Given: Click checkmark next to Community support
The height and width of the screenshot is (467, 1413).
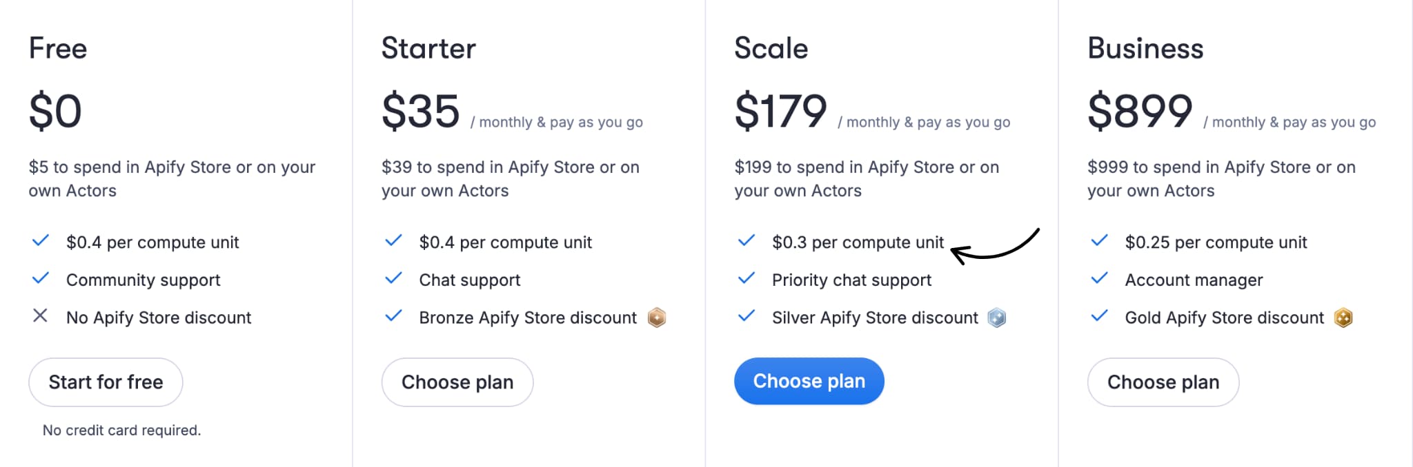Looking at the screenshot, I should (x=41, y=278).
